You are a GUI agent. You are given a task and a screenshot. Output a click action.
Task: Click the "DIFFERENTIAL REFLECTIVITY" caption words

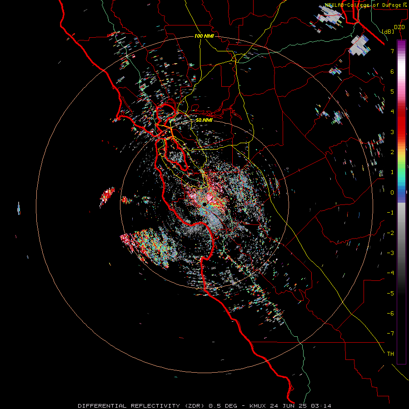129,406
